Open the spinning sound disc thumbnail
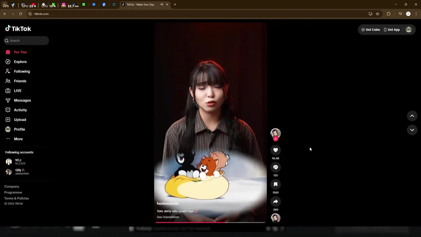 tap(276, 218)
